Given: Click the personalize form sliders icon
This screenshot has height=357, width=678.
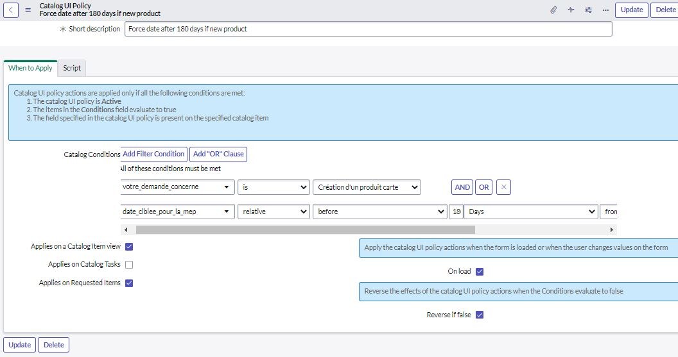Looking at the screenshot, I should [588, 10].
